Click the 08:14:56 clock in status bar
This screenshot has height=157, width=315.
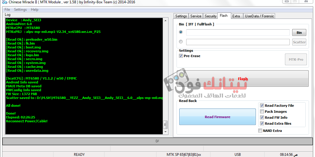click(289, 154)
